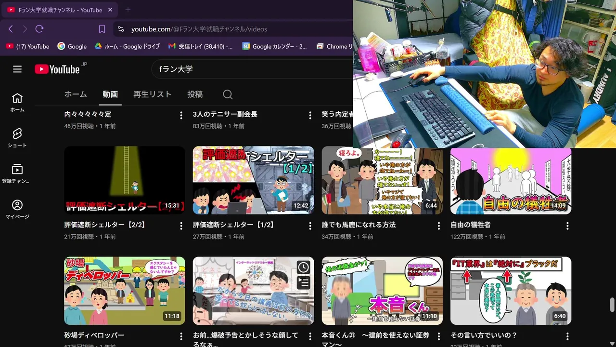Open the 投稿 tab
The width and height of the screenshot is (616, 347).
coord(195,94)
